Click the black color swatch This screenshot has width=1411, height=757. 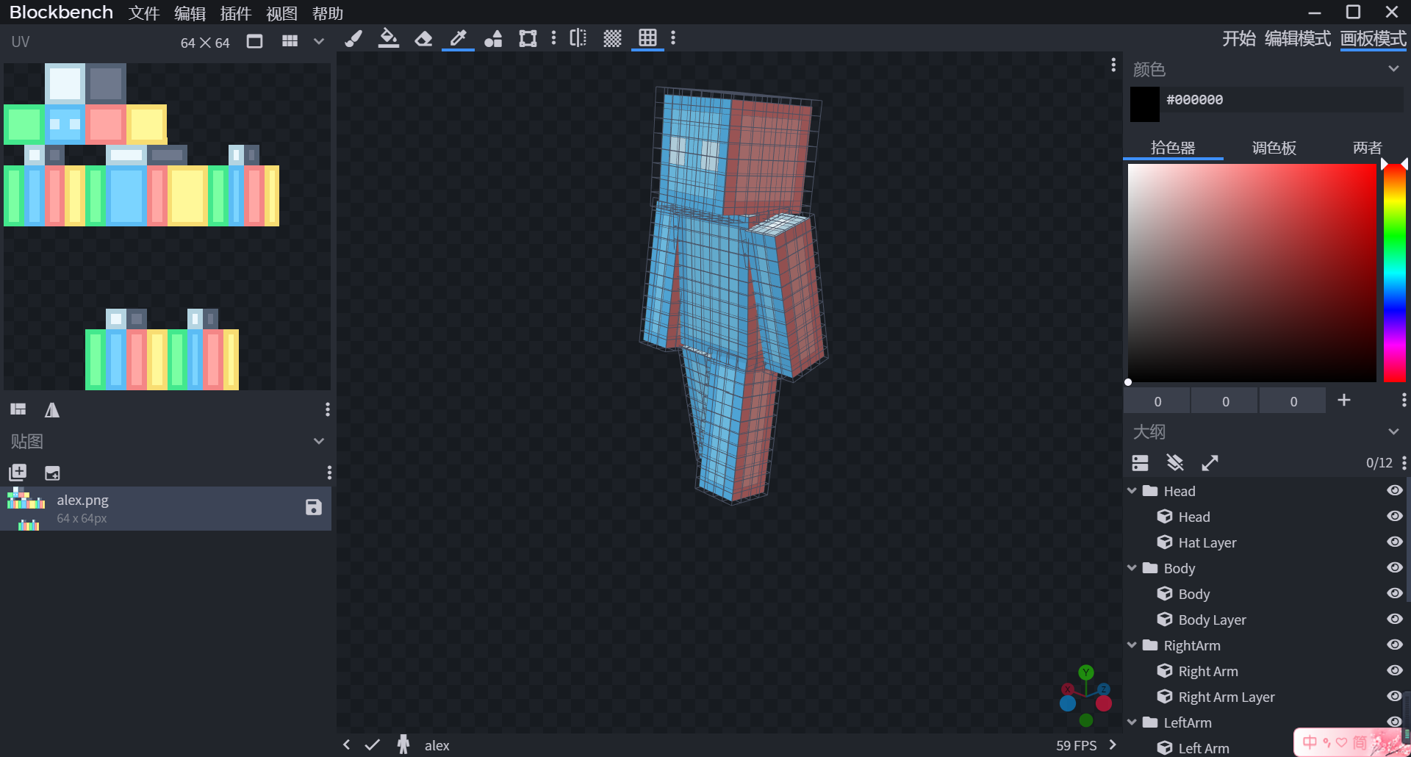pos(1144,104)
